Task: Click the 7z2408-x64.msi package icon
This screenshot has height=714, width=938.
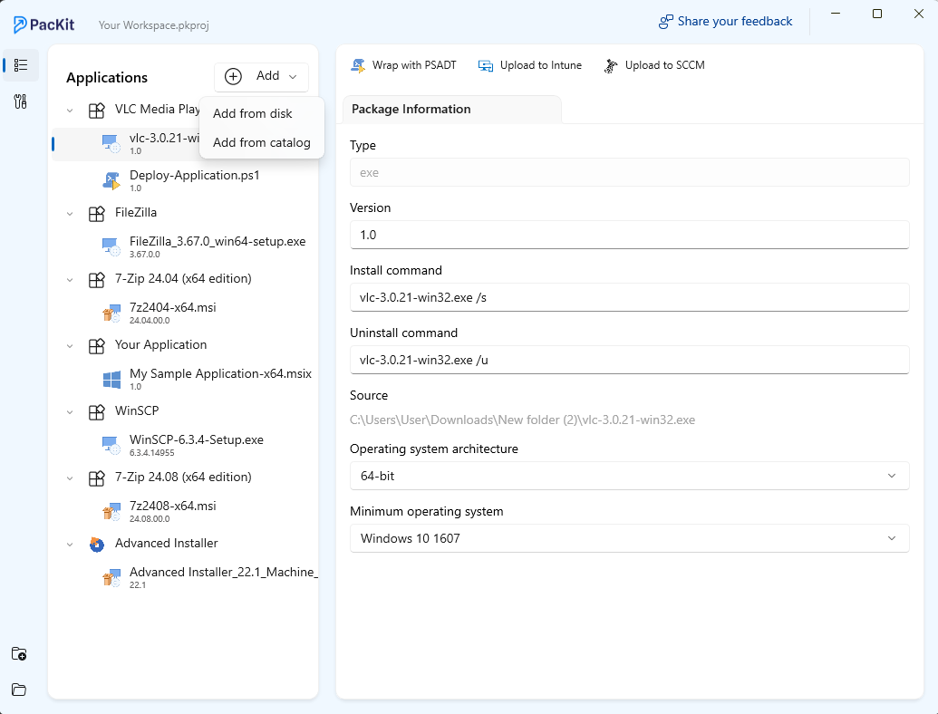Action: (111, 511)
